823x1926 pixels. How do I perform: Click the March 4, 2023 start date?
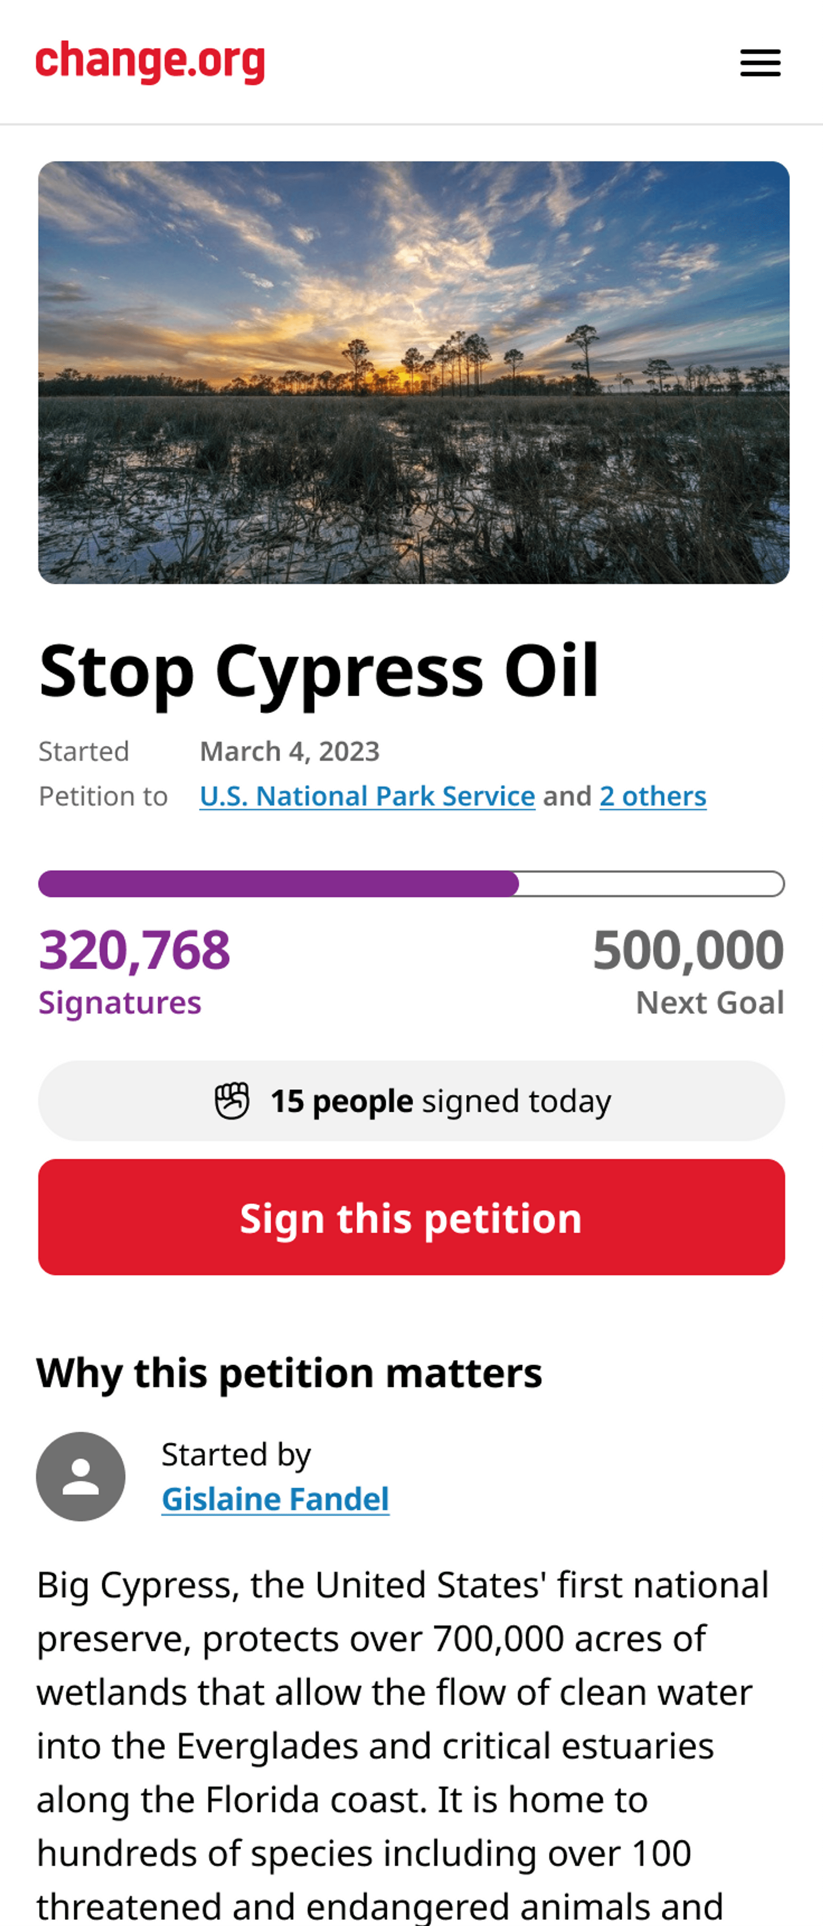point(289,752)
